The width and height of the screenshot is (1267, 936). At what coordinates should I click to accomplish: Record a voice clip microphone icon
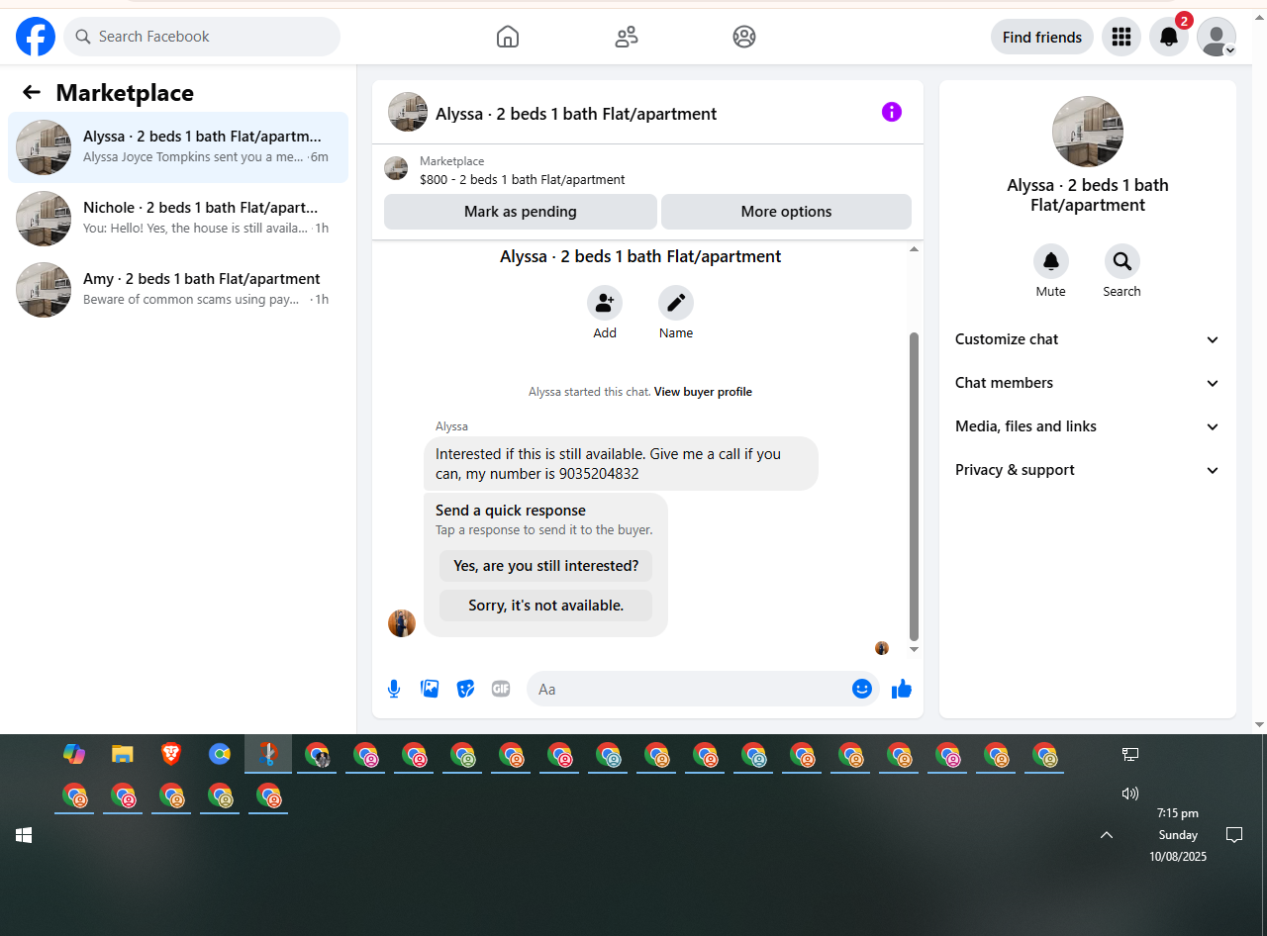[394, 689]
